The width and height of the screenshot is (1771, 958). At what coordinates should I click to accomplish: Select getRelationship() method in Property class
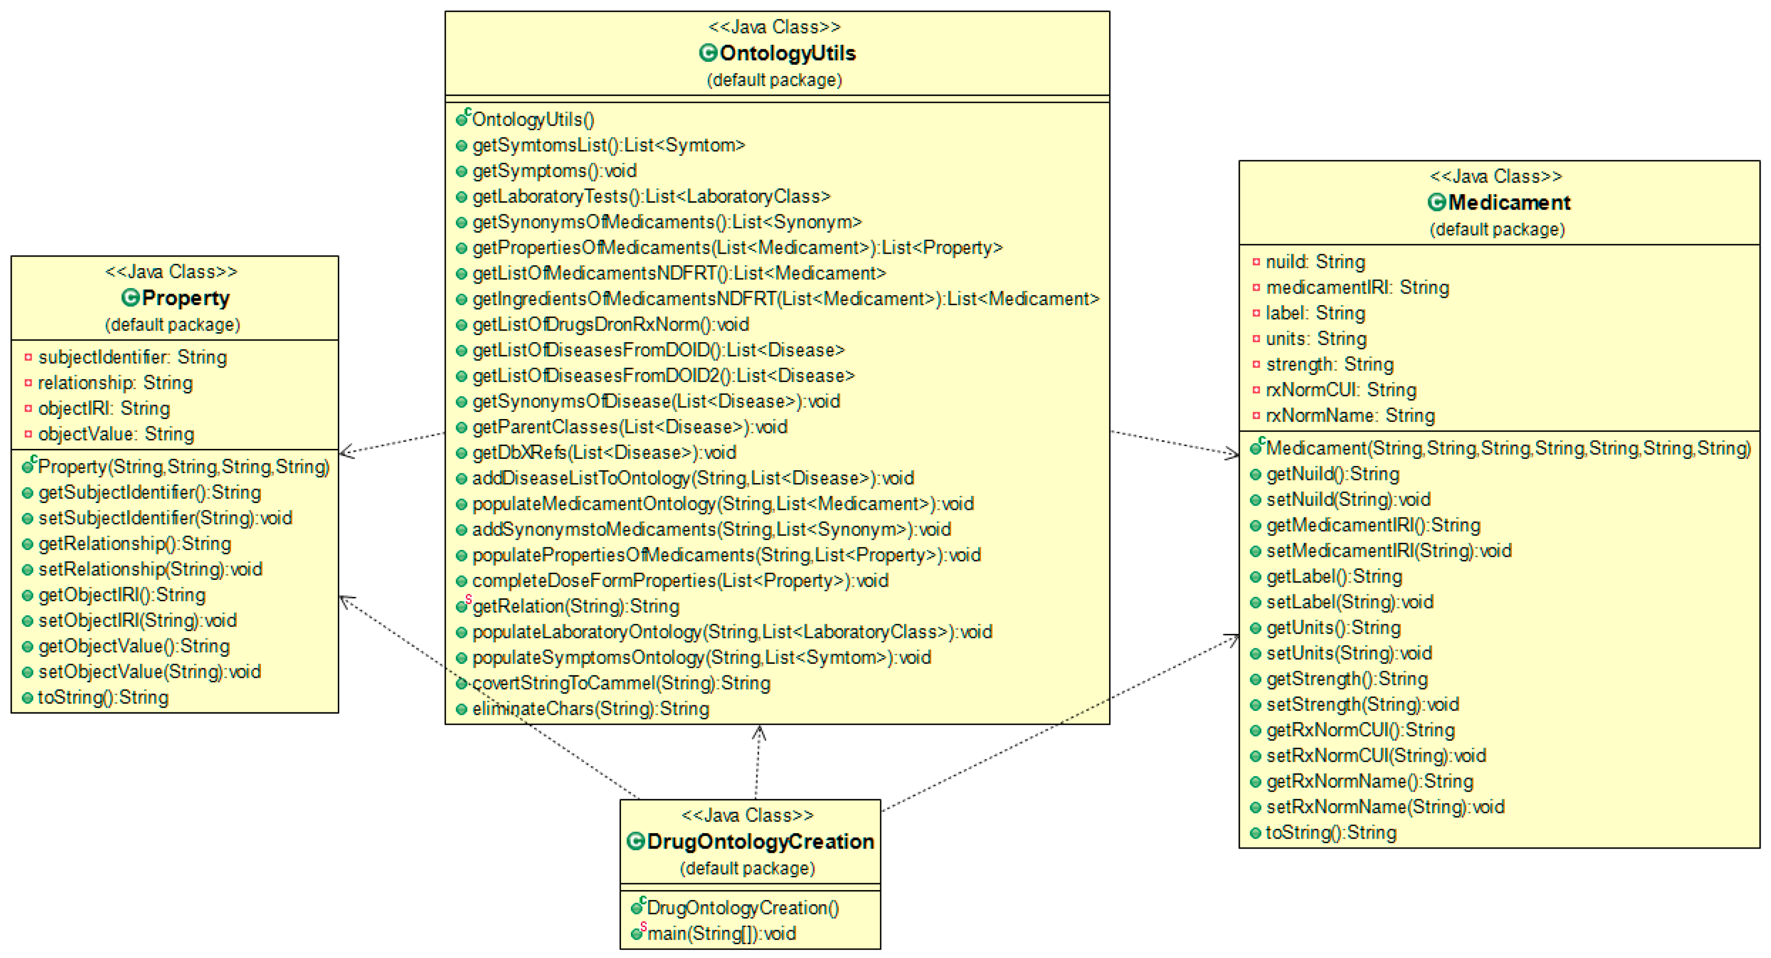[134, 543]
